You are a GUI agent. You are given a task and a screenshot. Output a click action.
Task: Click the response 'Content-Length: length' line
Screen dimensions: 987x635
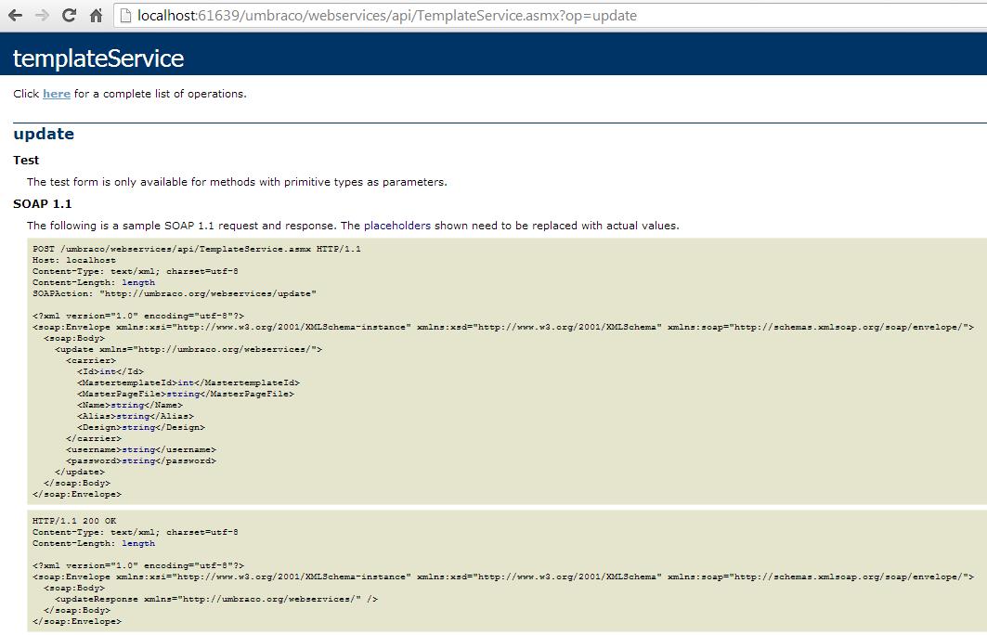pyautogui.click(x=93, y=543)
